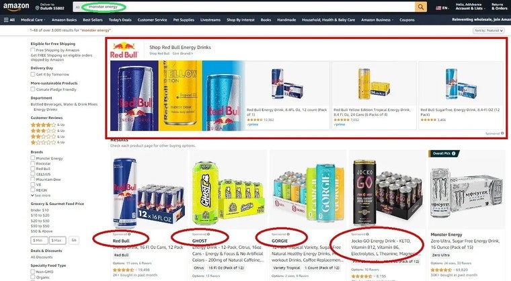Click the minimum price input field
The height and width of the screenshot is (281, 511).
[x=39, y=240]
